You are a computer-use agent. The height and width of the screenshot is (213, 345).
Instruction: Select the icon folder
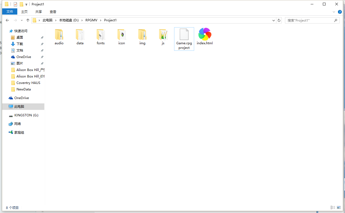click(121, 35)
